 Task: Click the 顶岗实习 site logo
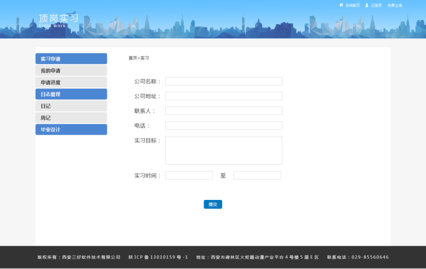pyautogui.click(x=58, y=19)
